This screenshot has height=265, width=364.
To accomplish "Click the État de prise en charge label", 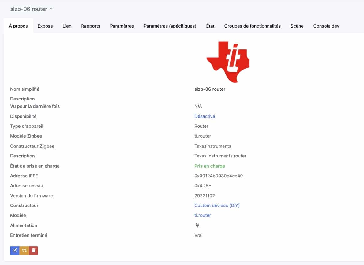I will click(35, 166).
